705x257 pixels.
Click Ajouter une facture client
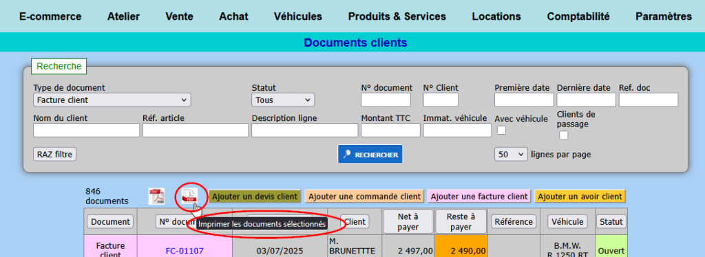click(x=479, y=197)
